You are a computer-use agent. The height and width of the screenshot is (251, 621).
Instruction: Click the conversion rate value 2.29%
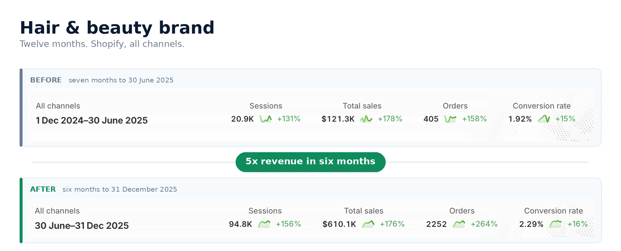[x=531, y=224]
